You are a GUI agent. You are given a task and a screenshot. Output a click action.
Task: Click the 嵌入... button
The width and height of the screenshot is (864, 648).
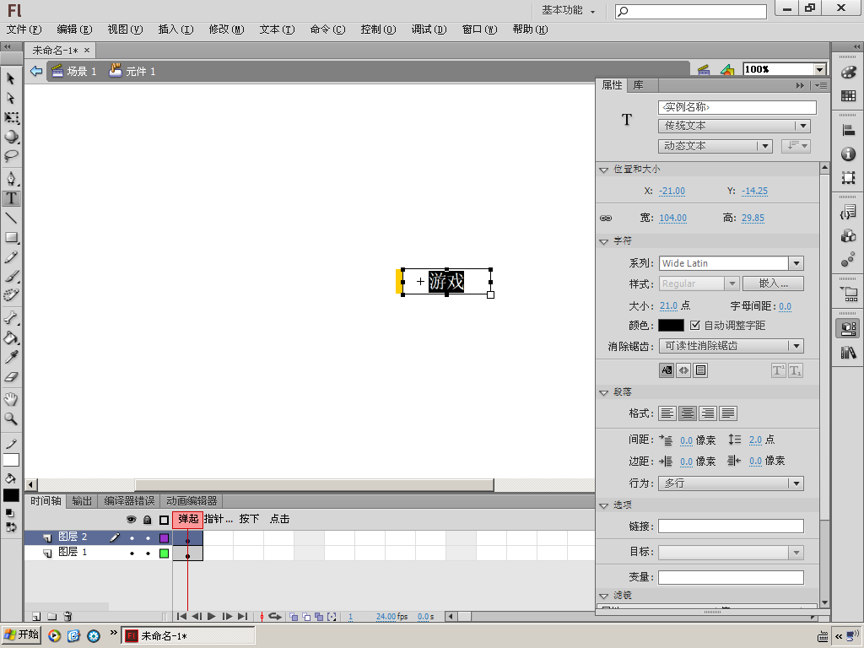[x=773, y=283]
